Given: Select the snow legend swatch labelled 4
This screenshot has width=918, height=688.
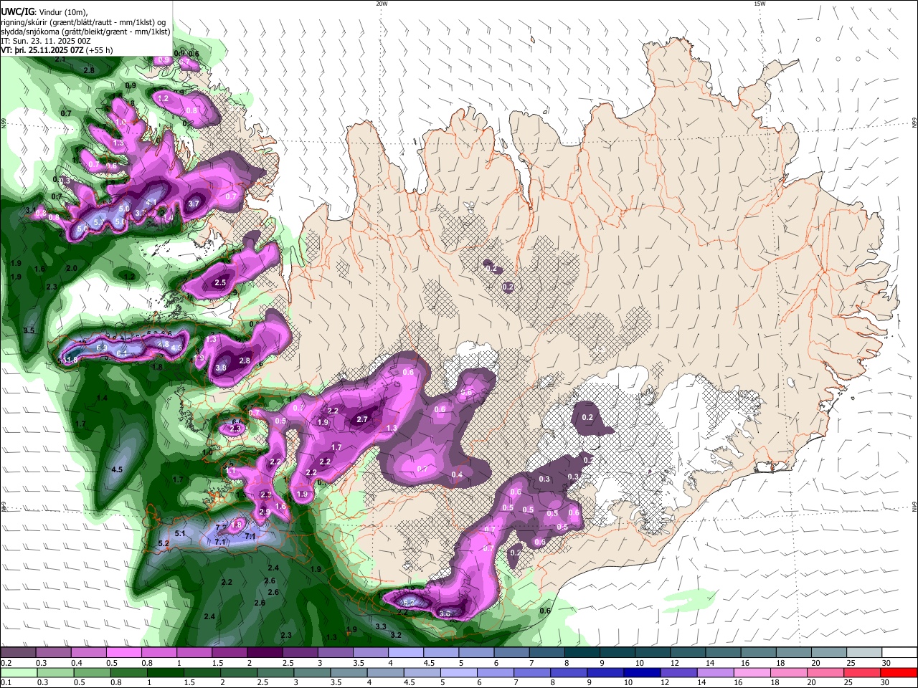Looking at the screenshot, I should point(405,652).
